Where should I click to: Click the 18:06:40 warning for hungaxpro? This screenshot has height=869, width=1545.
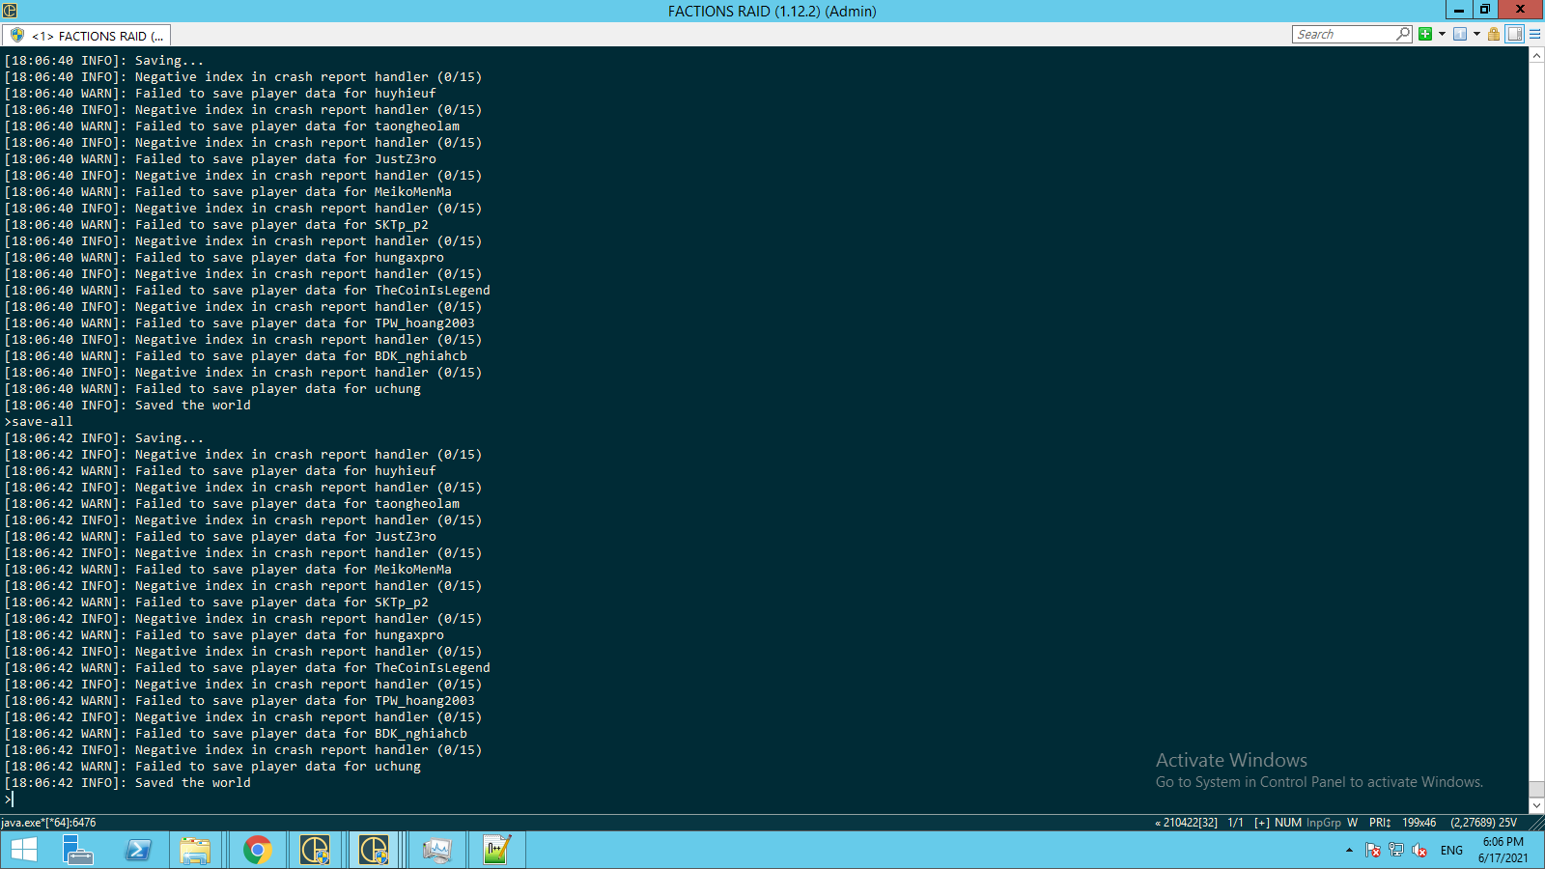224,258
